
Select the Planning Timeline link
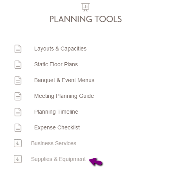(56, 112)
